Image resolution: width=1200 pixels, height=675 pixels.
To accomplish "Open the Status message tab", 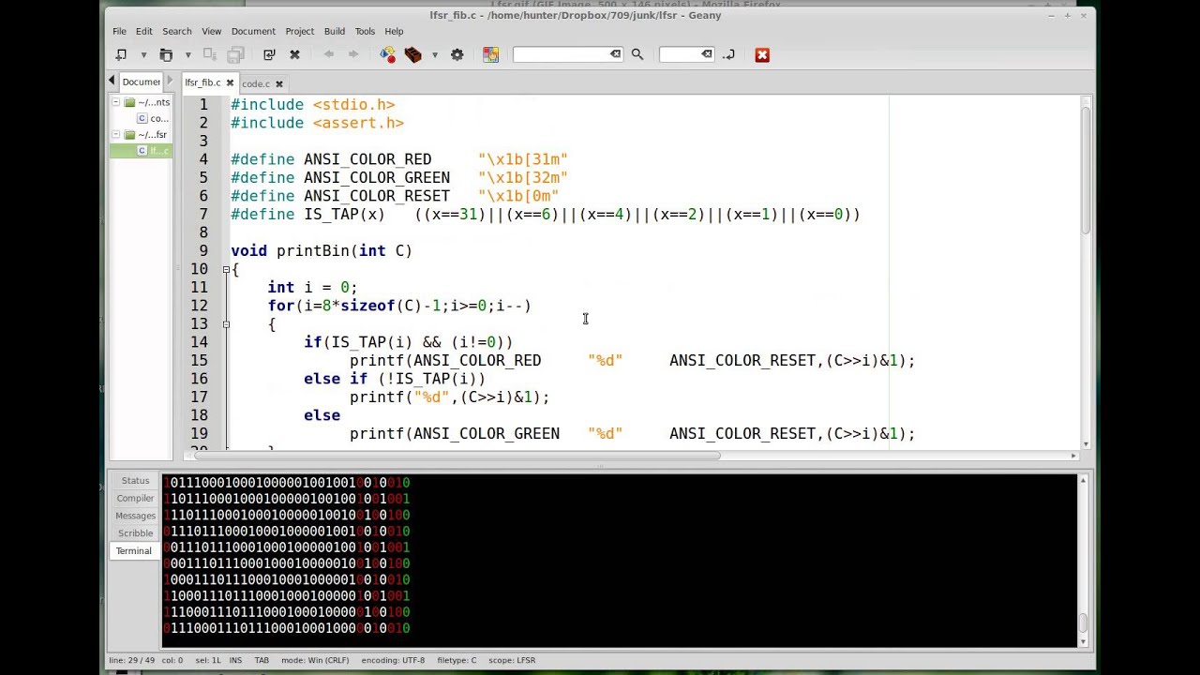I will (135, 481).
